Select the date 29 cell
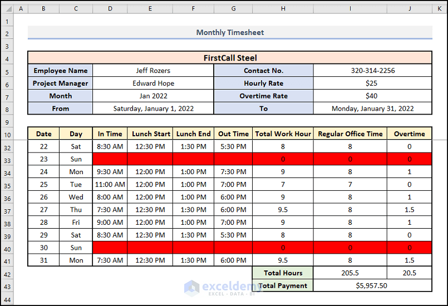Screen dimensions: 448x306 click(44, 235)
